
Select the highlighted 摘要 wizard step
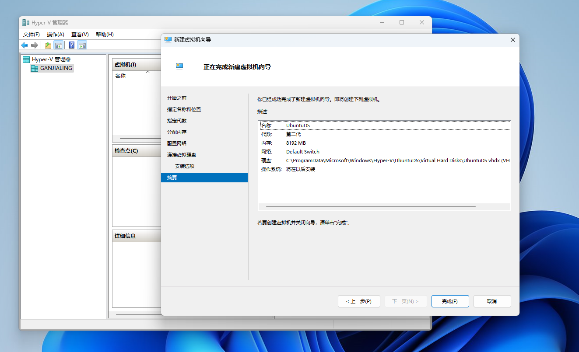coord(204,178)
